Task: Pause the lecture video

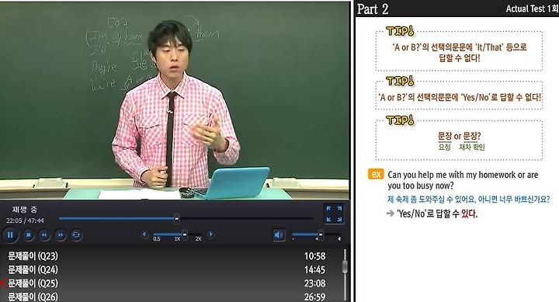Action: pyautogui.click(x=10, y=235)
